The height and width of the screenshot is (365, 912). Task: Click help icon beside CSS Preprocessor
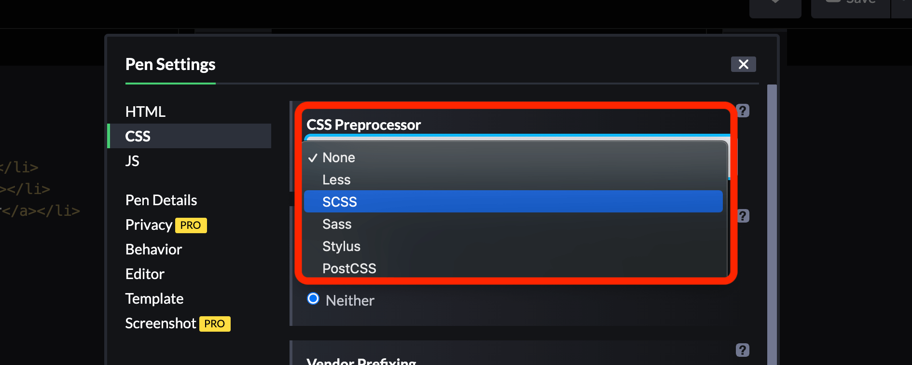[x=743, y=111]
